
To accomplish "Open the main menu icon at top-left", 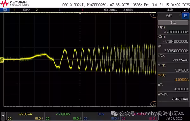I will click(5, 10).
